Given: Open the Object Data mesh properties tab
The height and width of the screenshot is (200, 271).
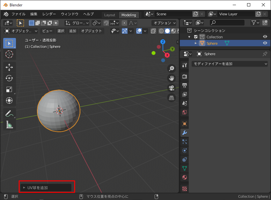Looking at the screenshot, I should coord(185,168).
